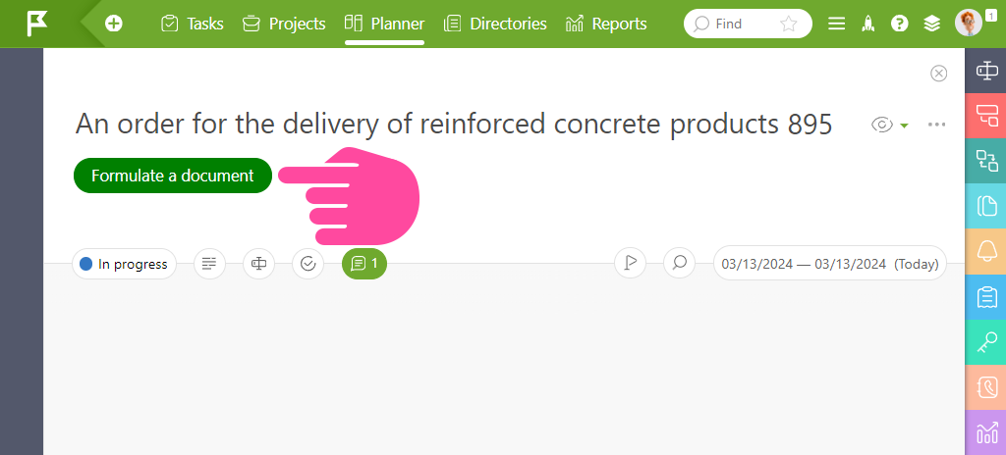Star the search as favorite
Image resolution: width=1006 pixels, height=455 pixels.
789,24
